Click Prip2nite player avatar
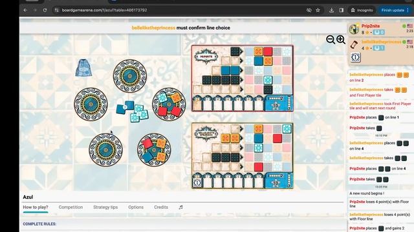 tap(354, 29)
